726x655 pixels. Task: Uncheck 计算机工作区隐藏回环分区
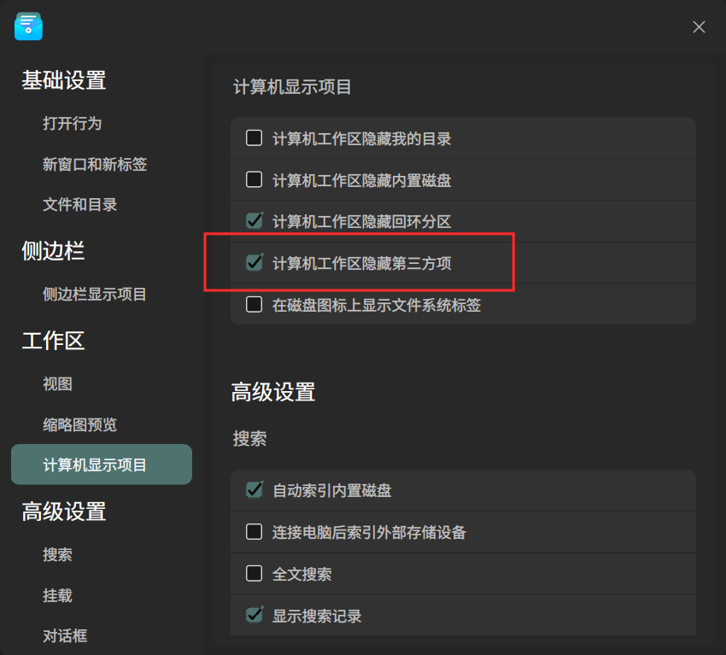255,221
